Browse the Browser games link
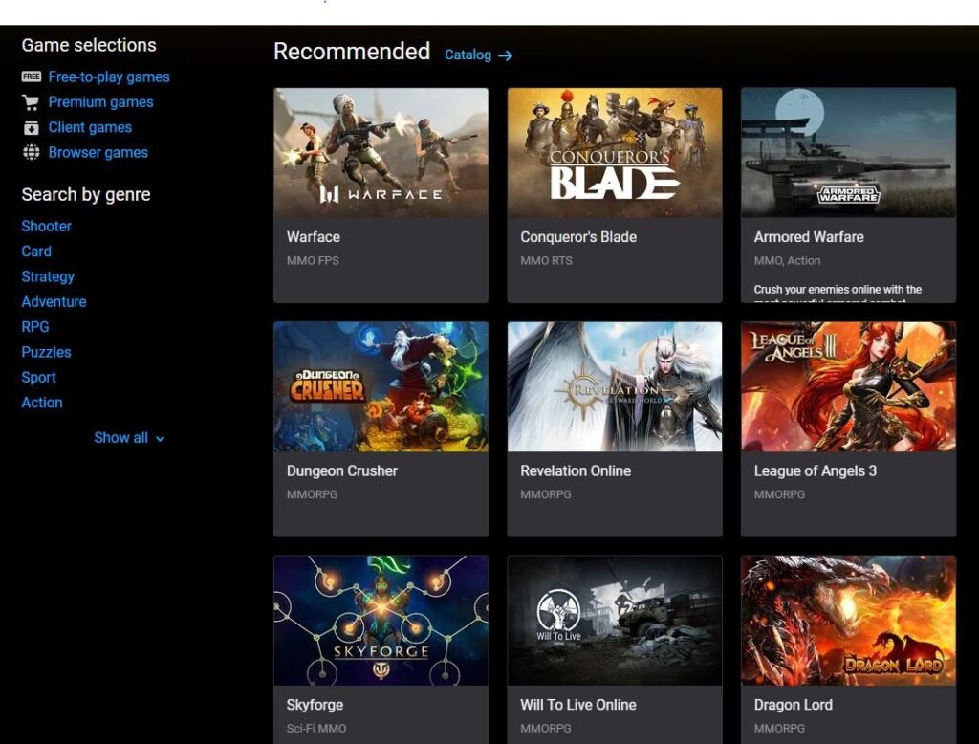The image size is (979, 744). (x=98, y=152)
